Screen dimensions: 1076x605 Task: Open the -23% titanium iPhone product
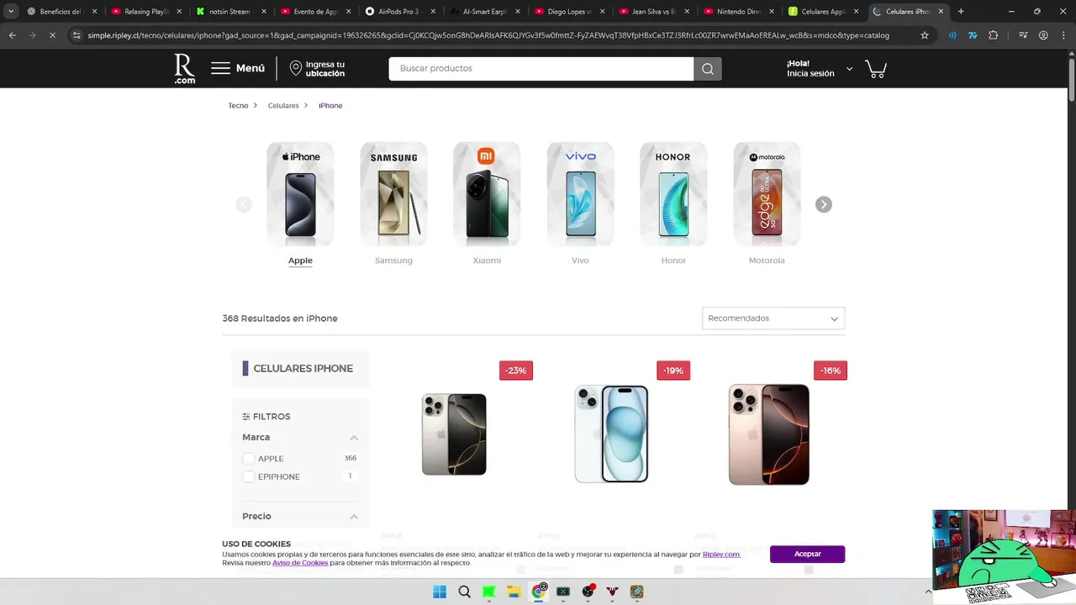click(454, 434)
